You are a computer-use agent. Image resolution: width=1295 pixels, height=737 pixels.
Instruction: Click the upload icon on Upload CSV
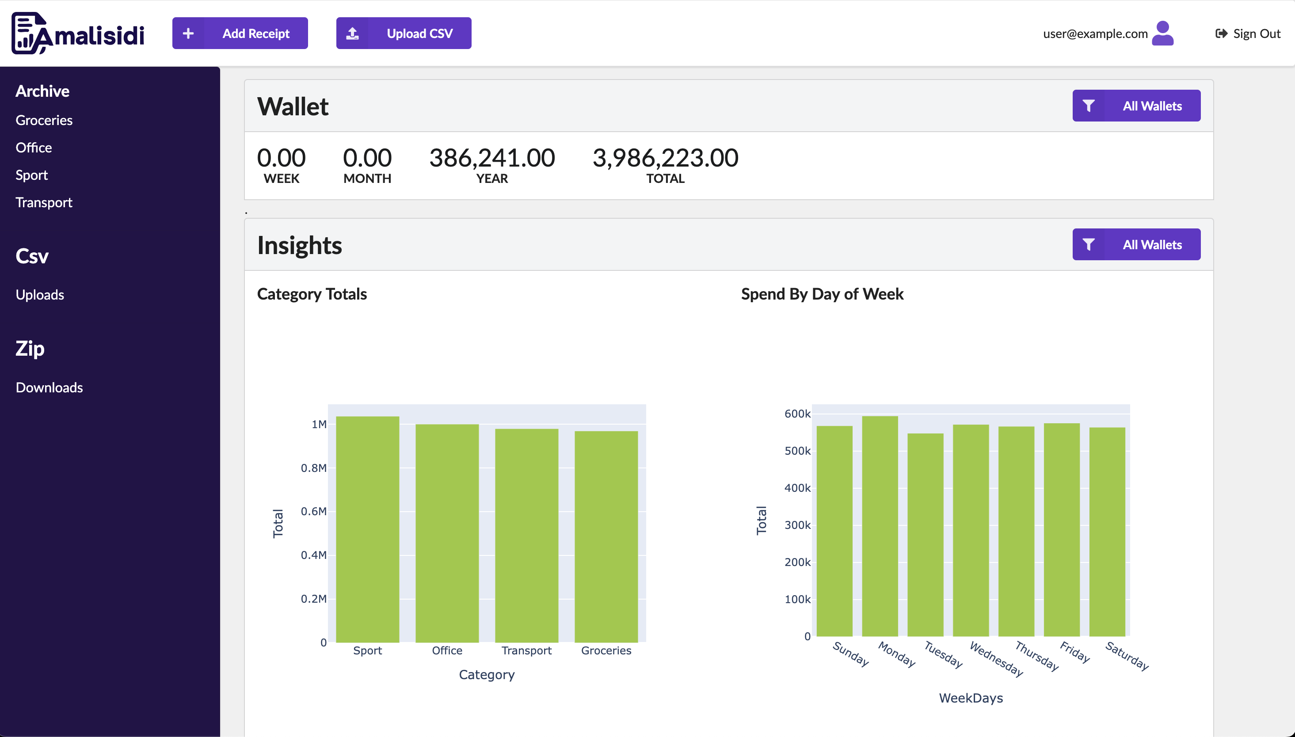pos(352,34)
